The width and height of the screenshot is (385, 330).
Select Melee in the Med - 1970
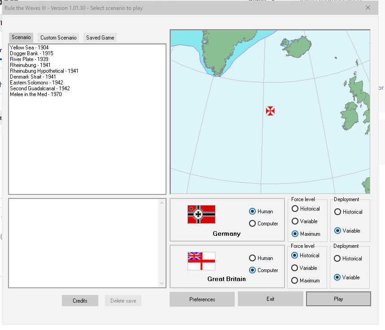coord(35,94)
